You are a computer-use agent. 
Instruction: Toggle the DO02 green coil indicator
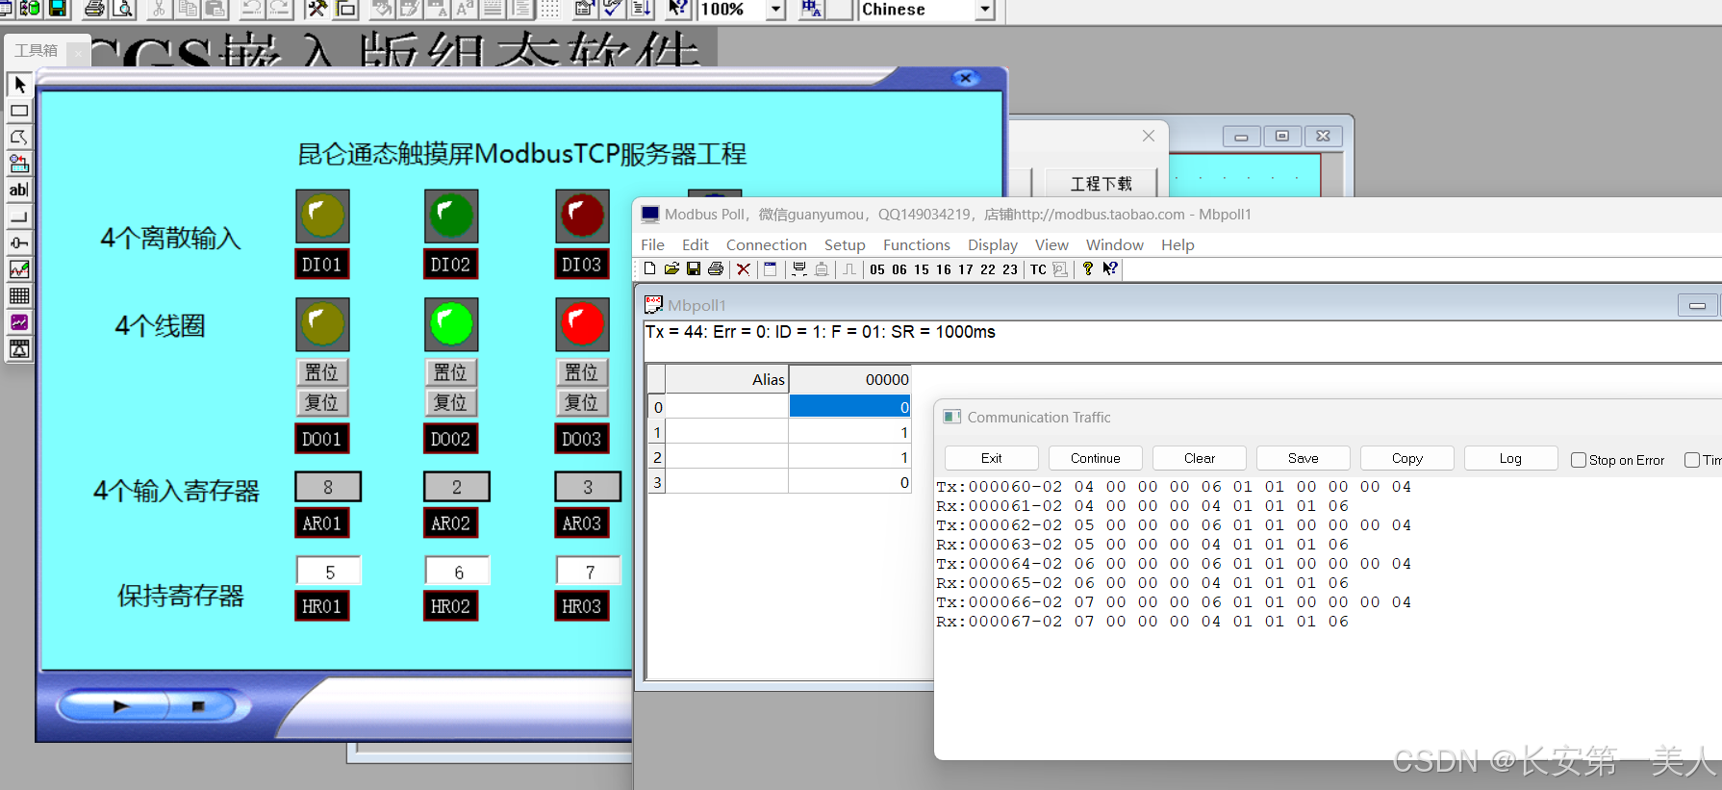click(451, 323)
